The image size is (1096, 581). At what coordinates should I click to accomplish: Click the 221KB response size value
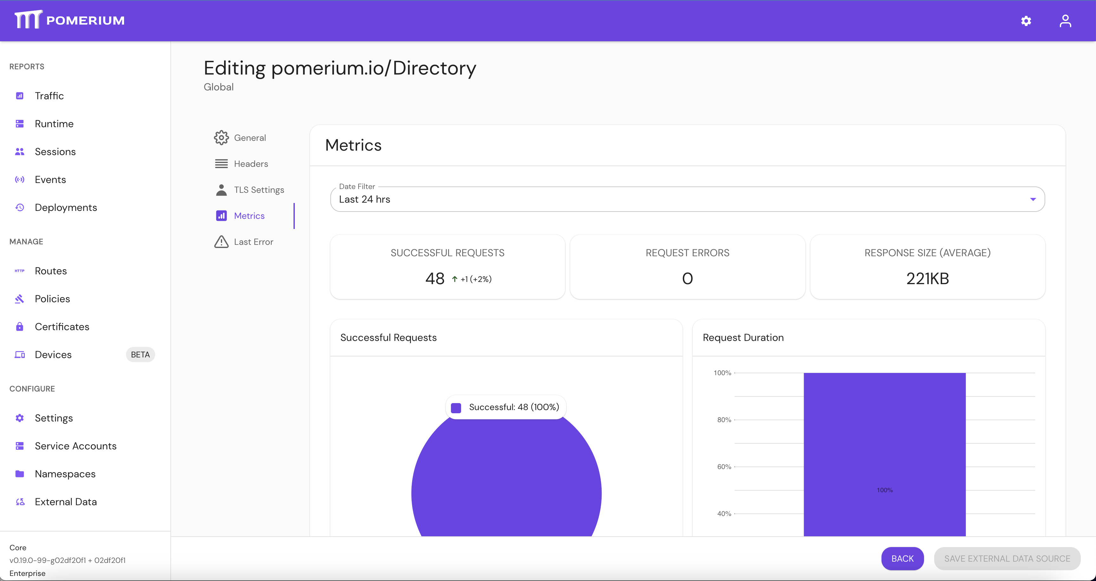click(x=928, y=278)
